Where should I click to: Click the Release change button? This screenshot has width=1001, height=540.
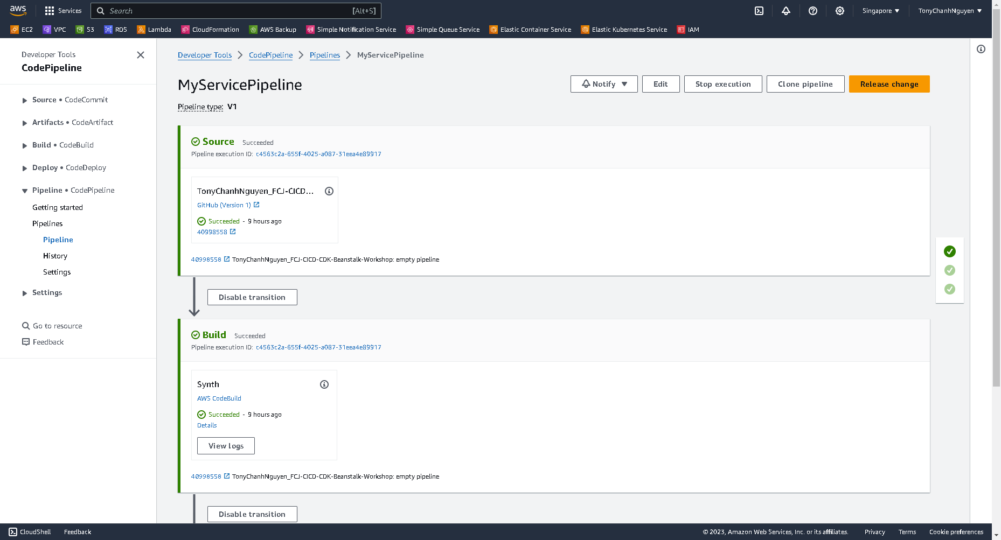(x=889, y=84)
